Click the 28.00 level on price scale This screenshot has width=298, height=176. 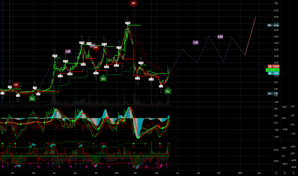point(276,50)
